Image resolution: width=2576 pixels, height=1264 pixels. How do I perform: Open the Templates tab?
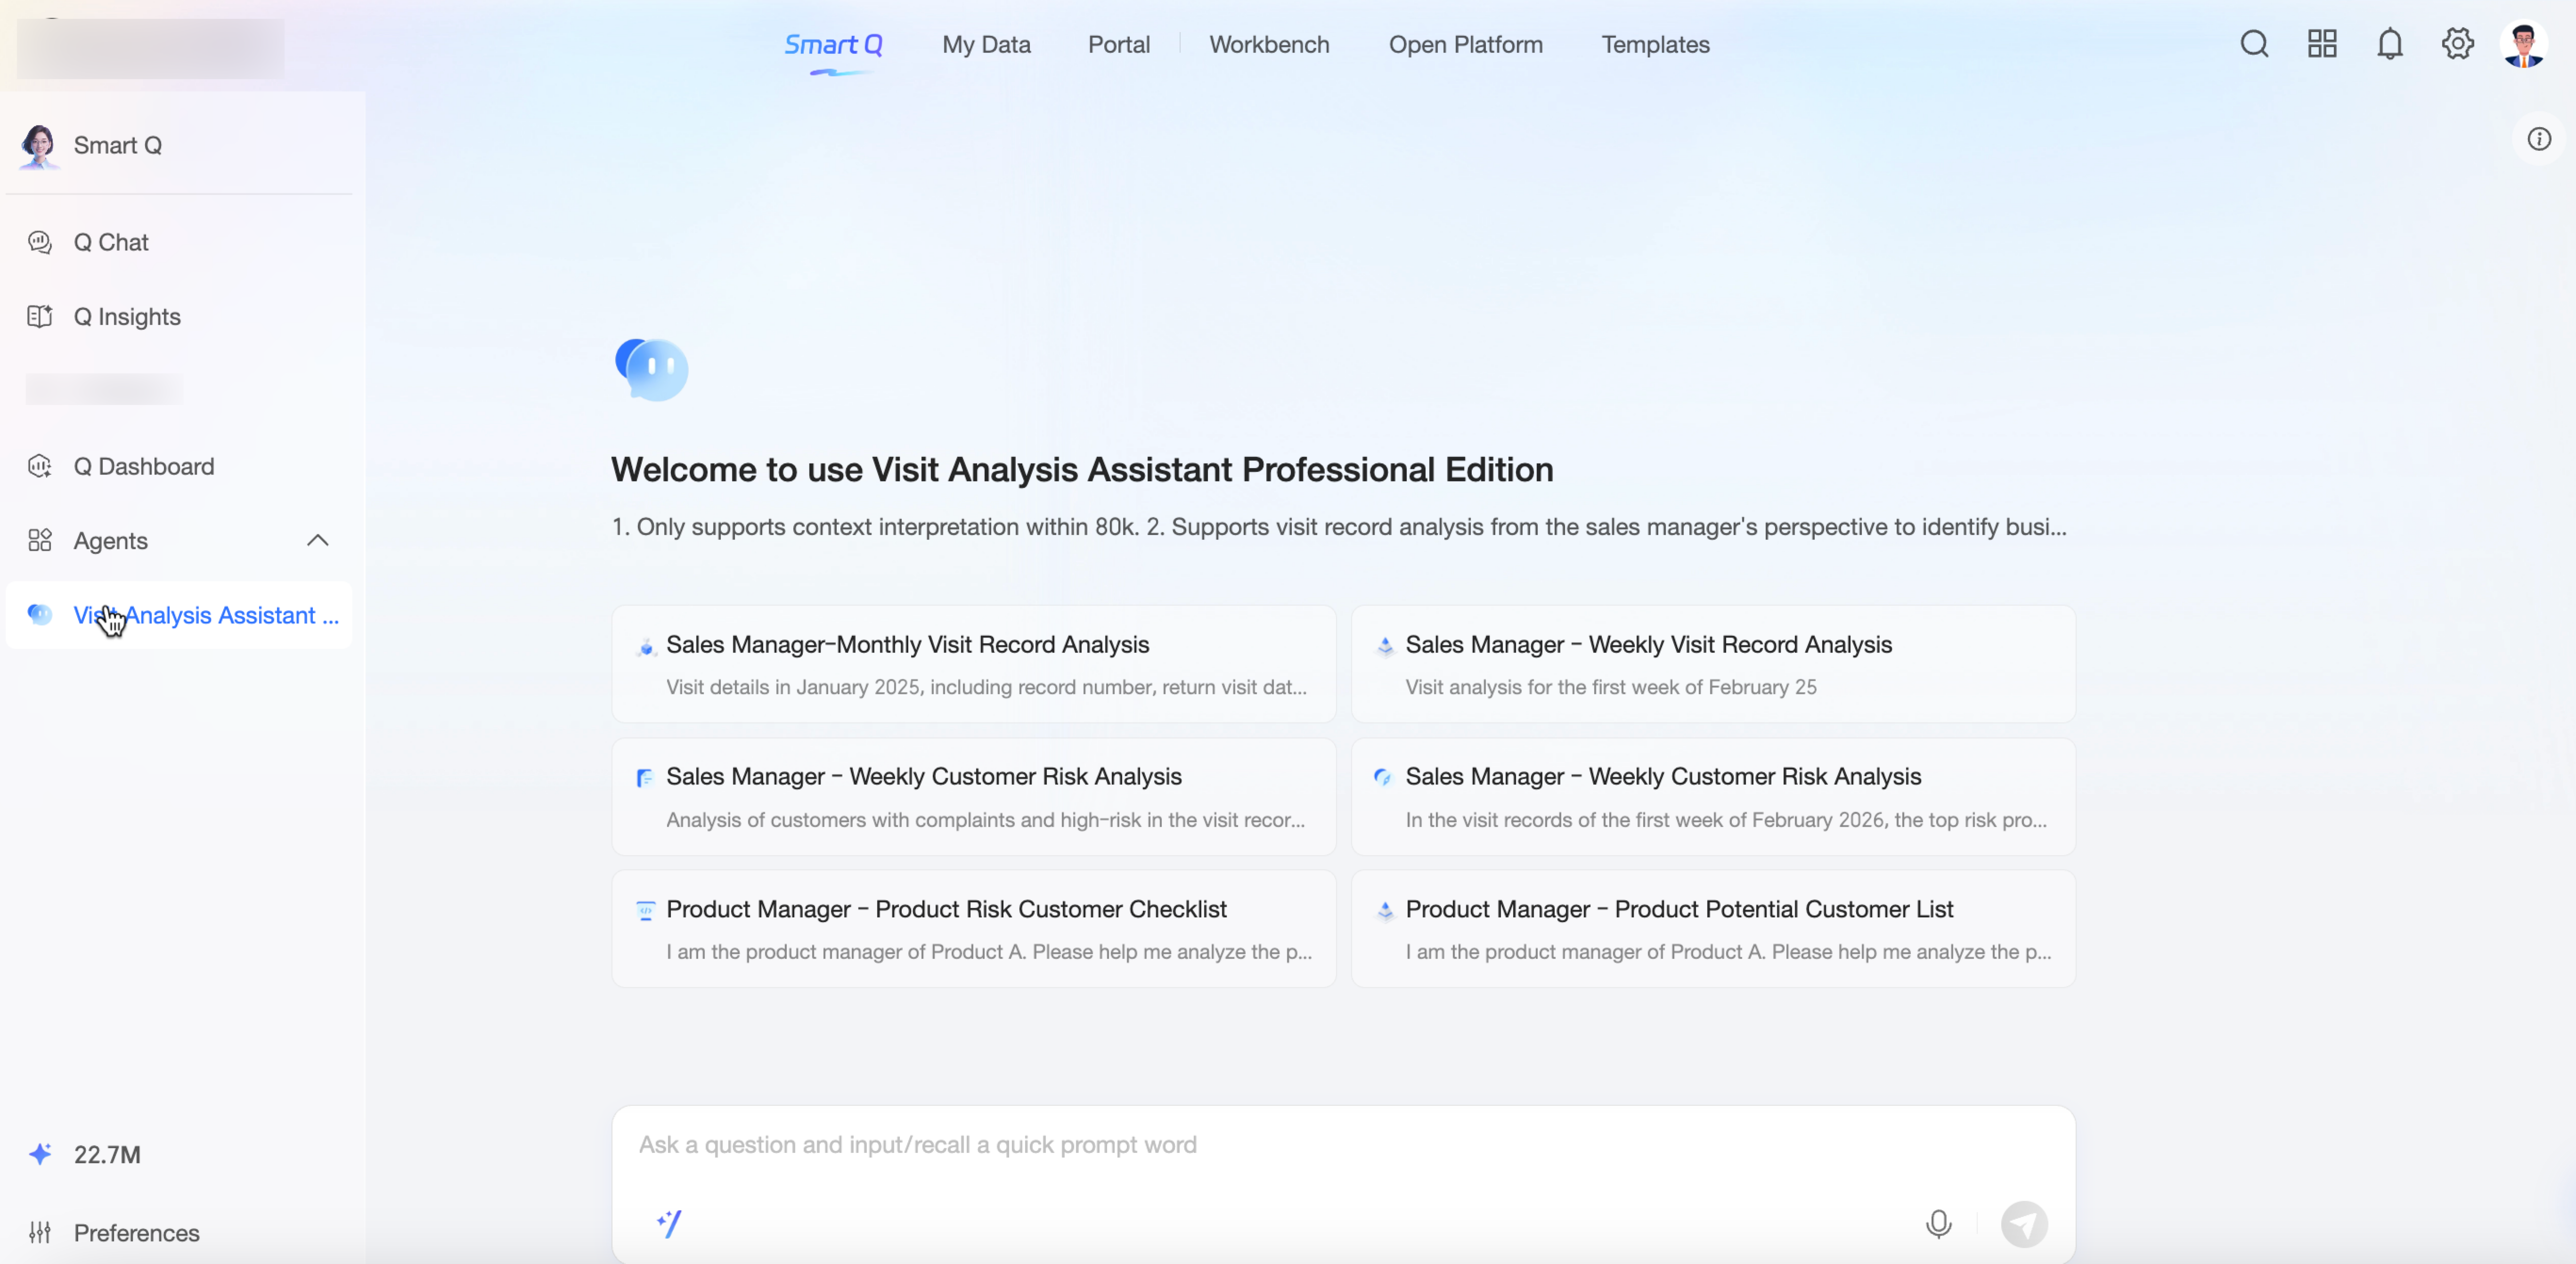pyautogui.click(x=1655, y=45)
